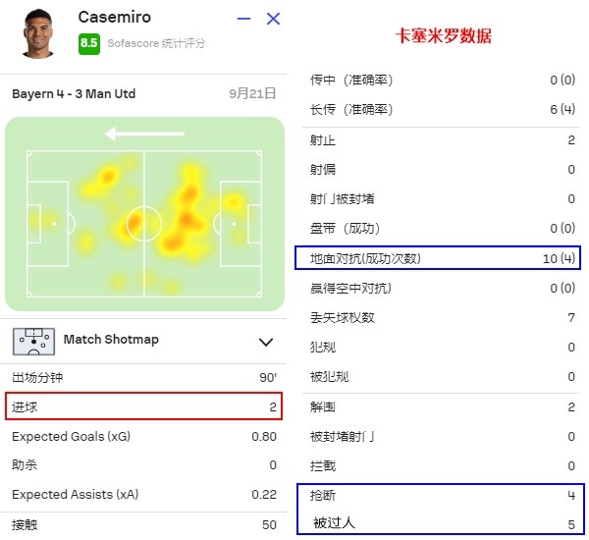589x540 pixels.
Task: Close the Casemiro player panel
Action: pyautogui.click(x=273, y=19)
